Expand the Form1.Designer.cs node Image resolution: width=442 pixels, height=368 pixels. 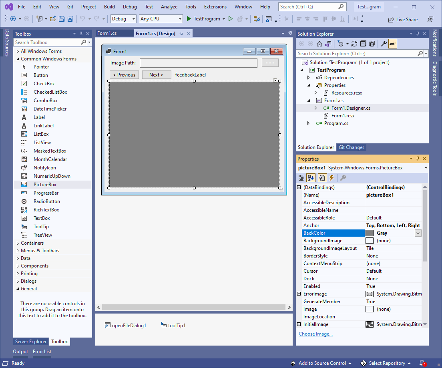[316, 108]
